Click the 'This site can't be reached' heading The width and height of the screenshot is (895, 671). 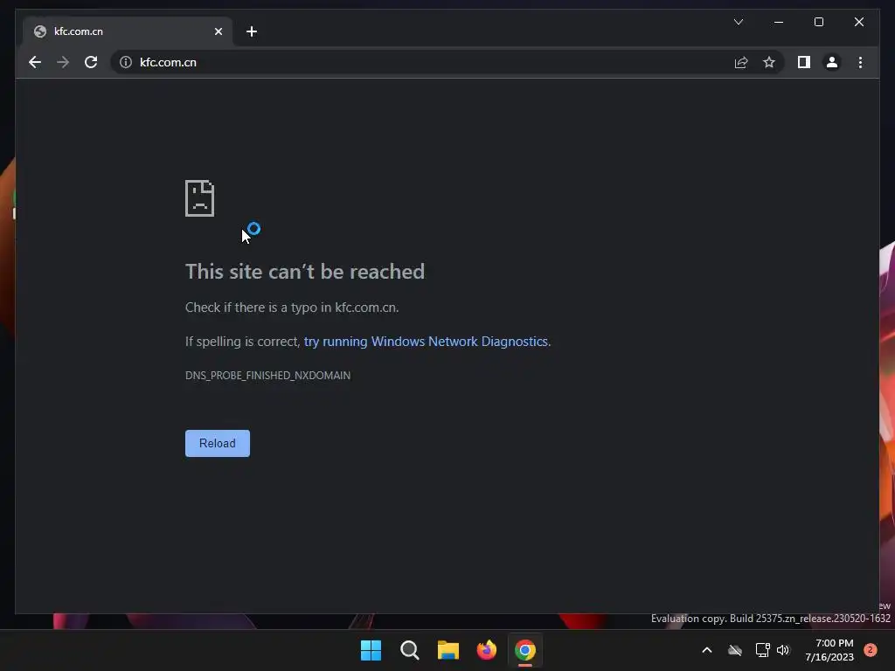305,272
